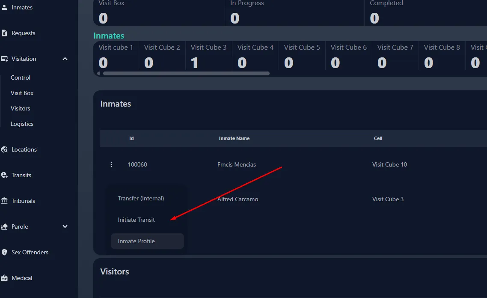Collapse the Visitation submenu chevron
This screenshot has height=298, width=487.
[65, 59]
